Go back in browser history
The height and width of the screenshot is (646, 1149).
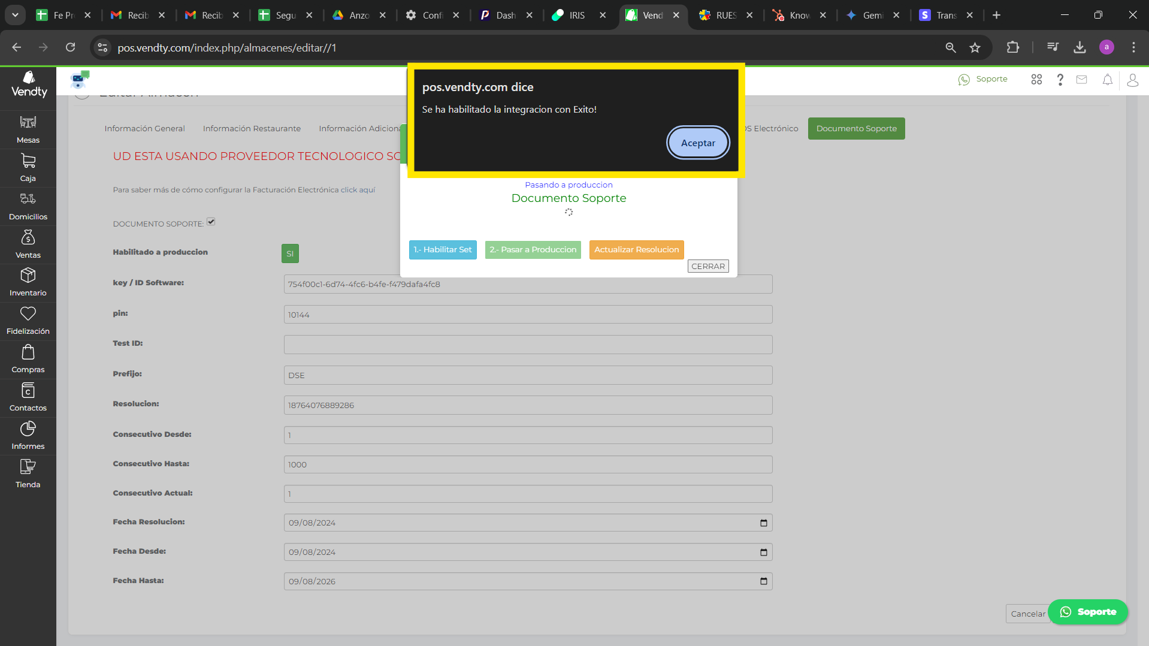tap(16, 47)
